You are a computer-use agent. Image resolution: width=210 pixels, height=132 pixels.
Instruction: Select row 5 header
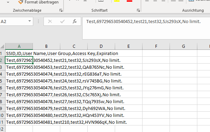pos(2,81)
